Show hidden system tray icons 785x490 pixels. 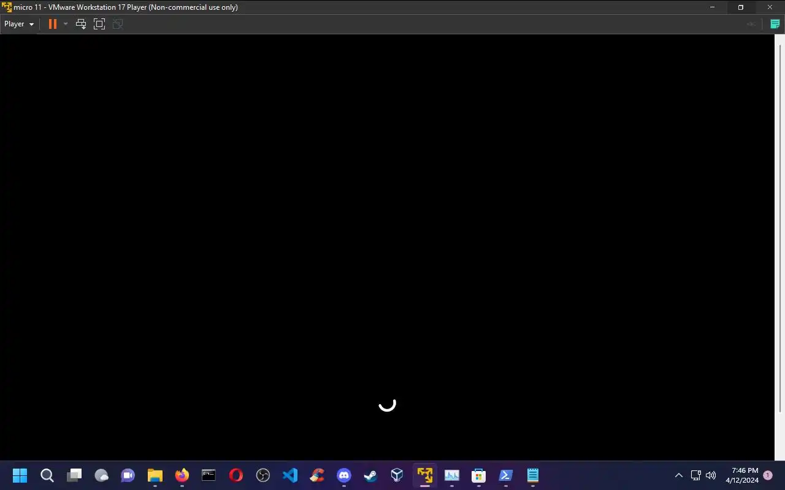(x=679, y=475)
